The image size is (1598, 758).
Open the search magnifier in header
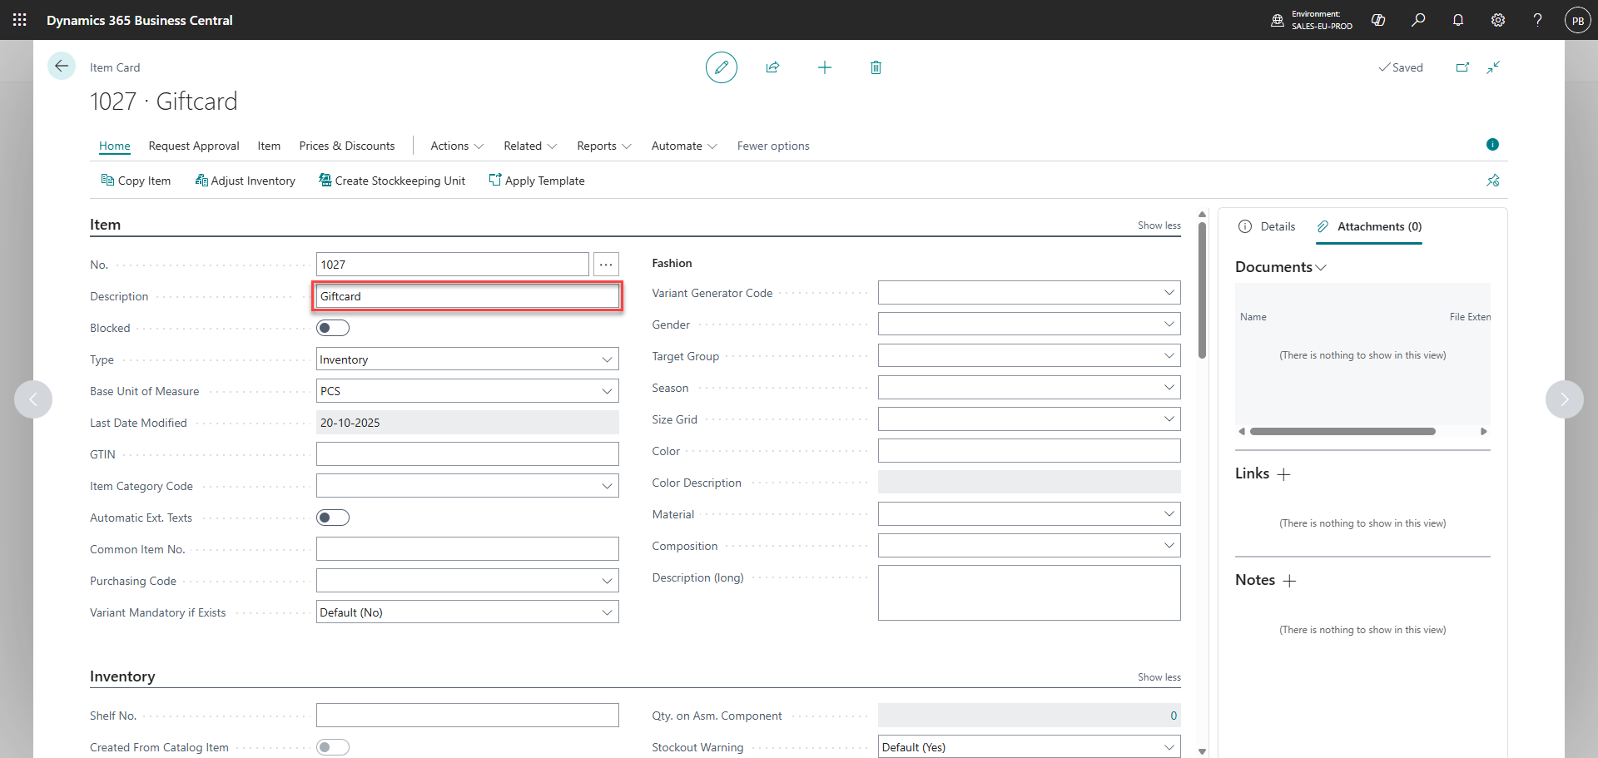tap(1418, 20)
